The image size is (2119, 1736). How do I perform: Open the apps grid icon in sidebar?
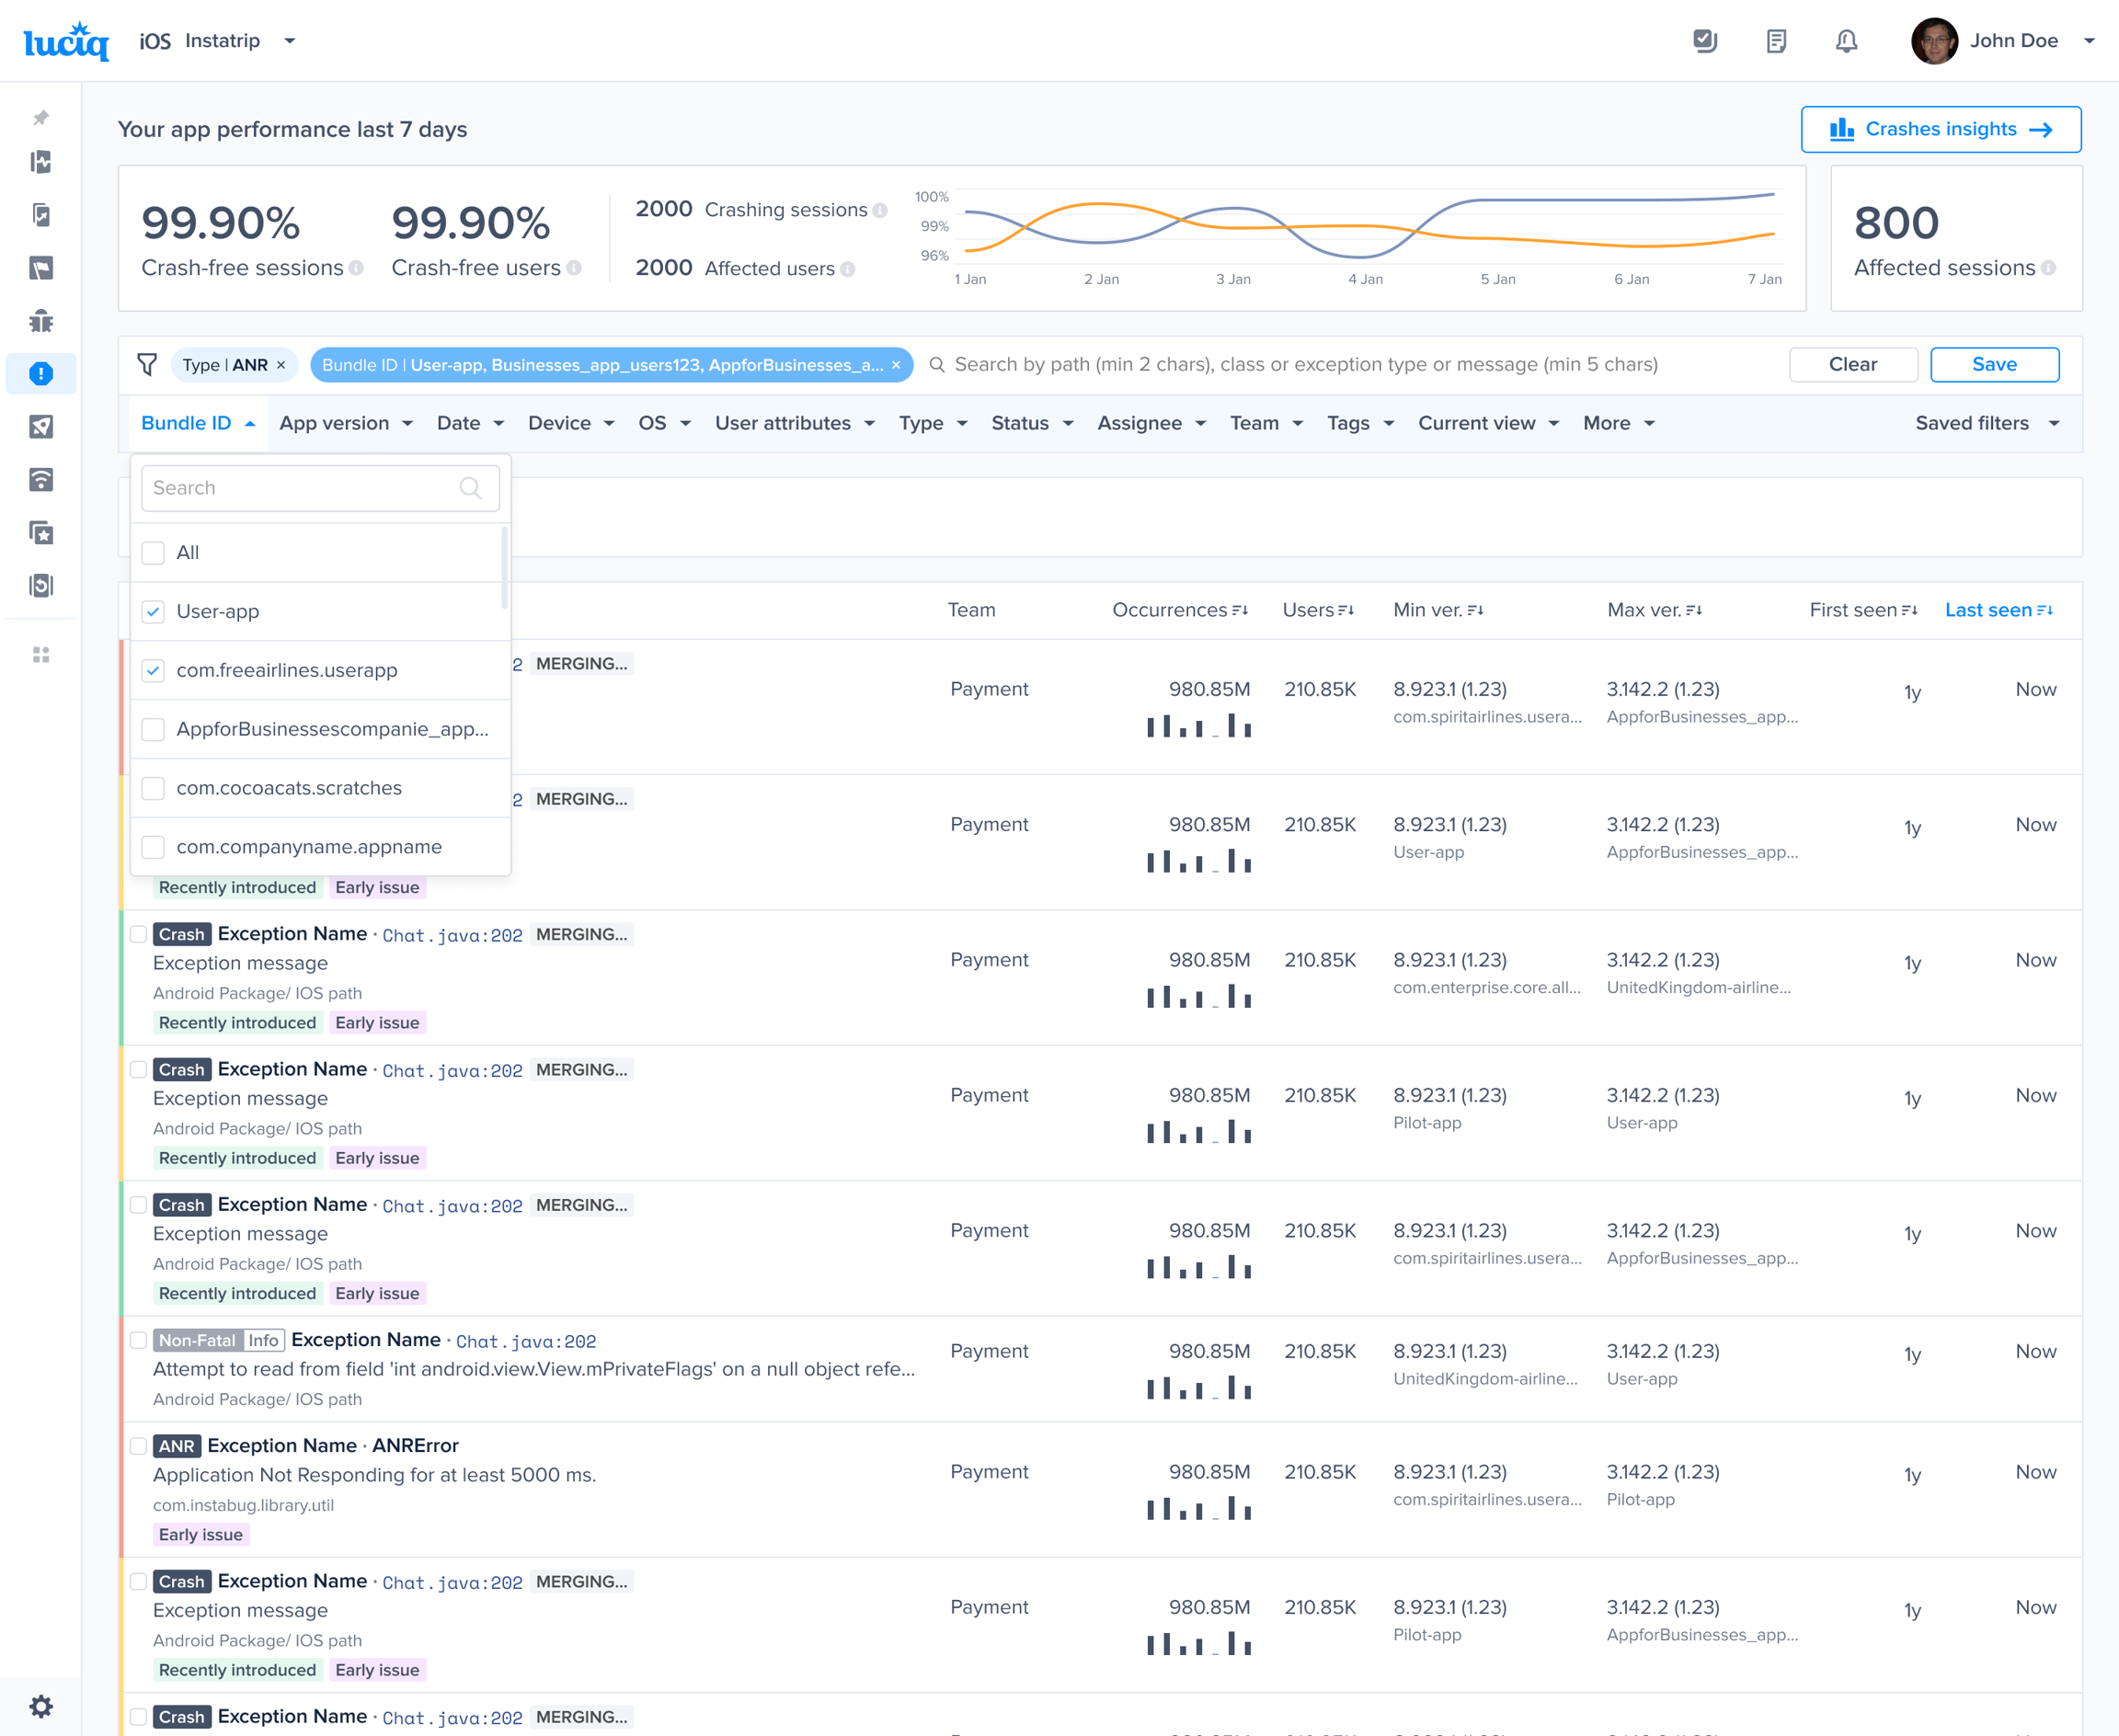[41, 655]
